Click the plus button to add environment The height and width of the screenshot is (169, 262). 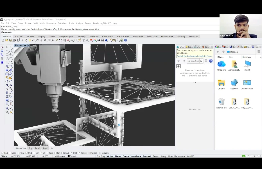(178, 66)
